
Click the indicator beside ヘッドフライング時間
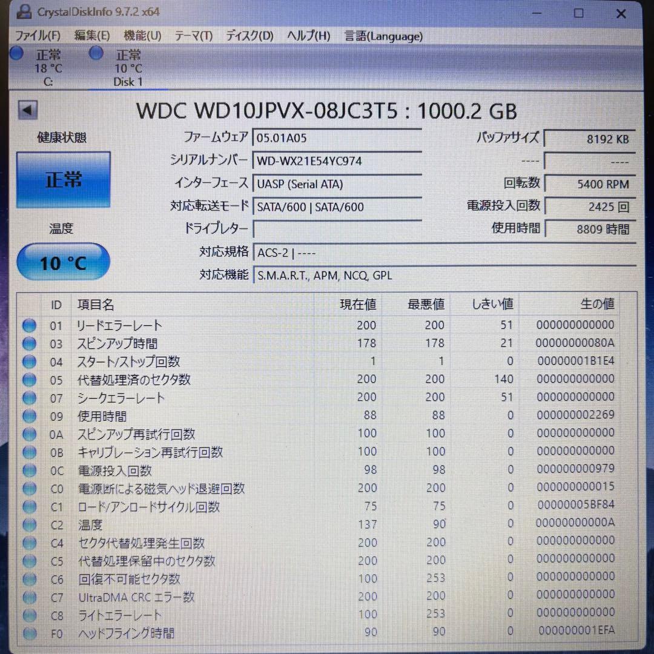point(29,633)
